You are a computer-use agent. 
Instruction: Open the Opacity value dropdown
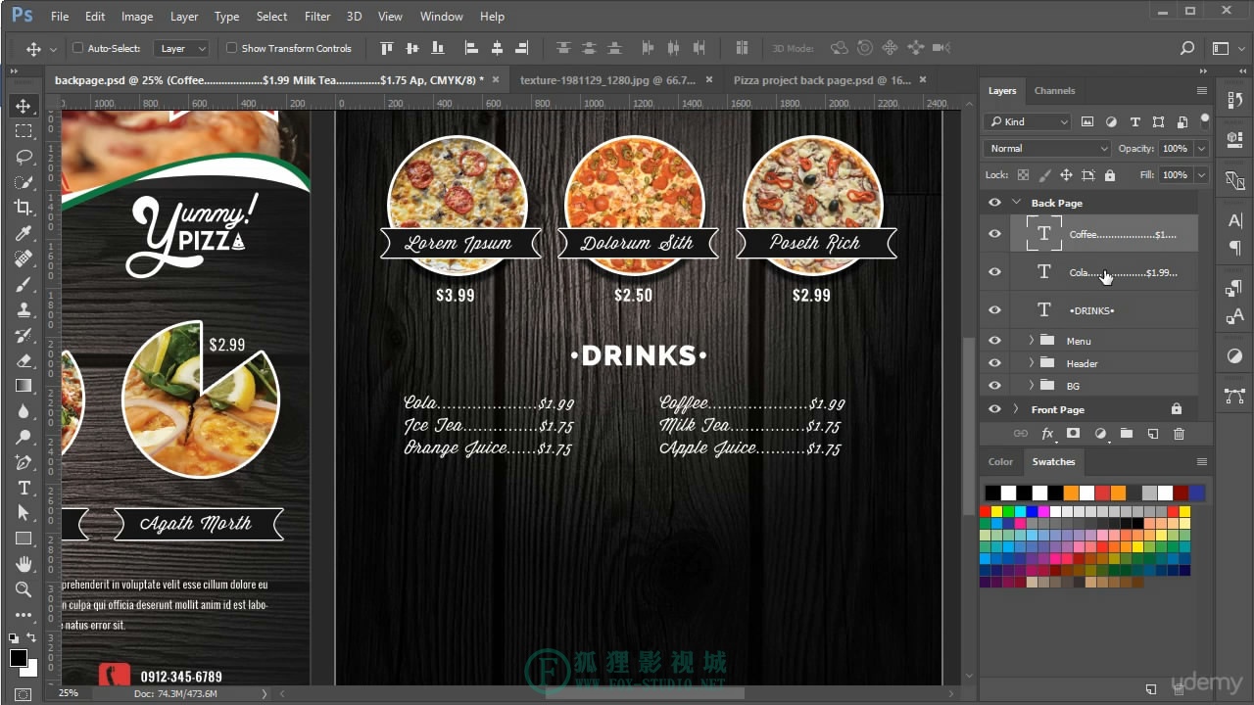[1201, 149]
